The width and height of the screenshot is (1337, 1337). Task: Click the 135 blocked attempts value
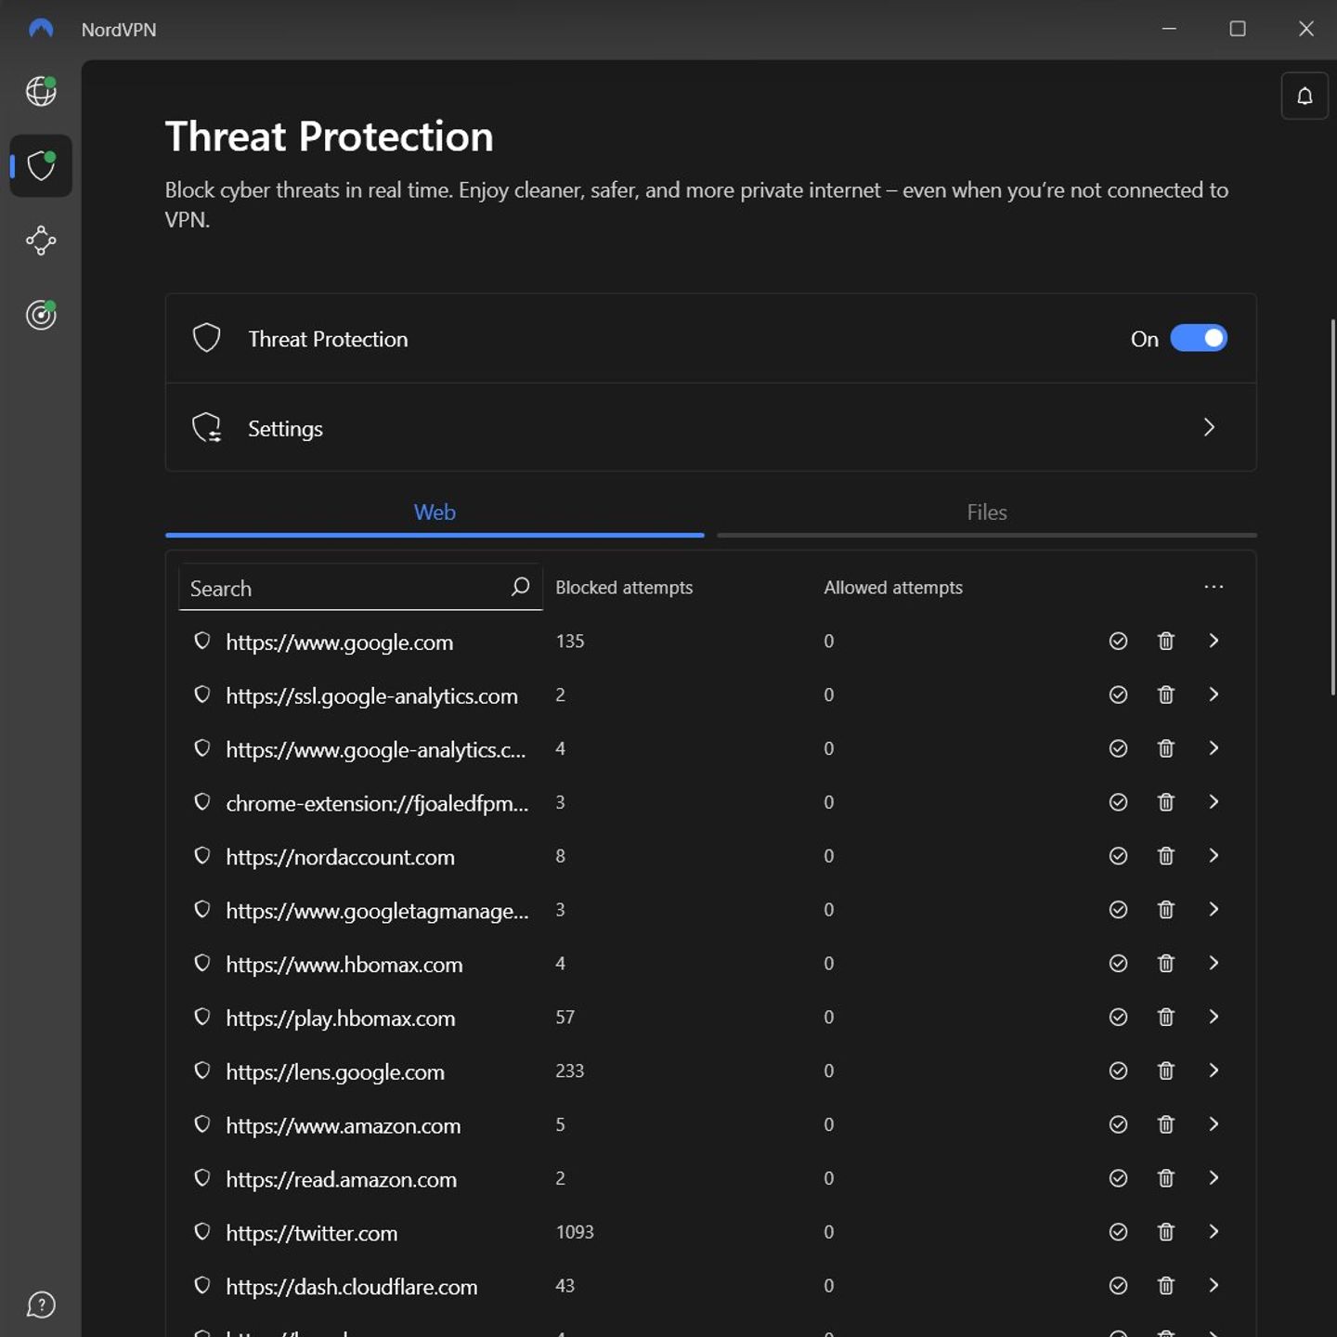tap(570, 641)
